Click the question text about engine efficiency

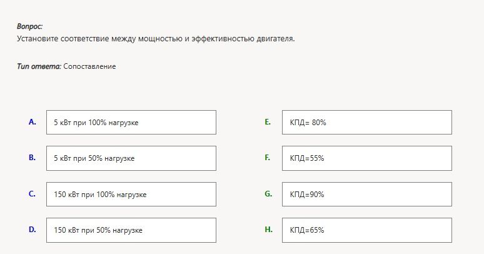pyautogui.click(x=156, y=39)
